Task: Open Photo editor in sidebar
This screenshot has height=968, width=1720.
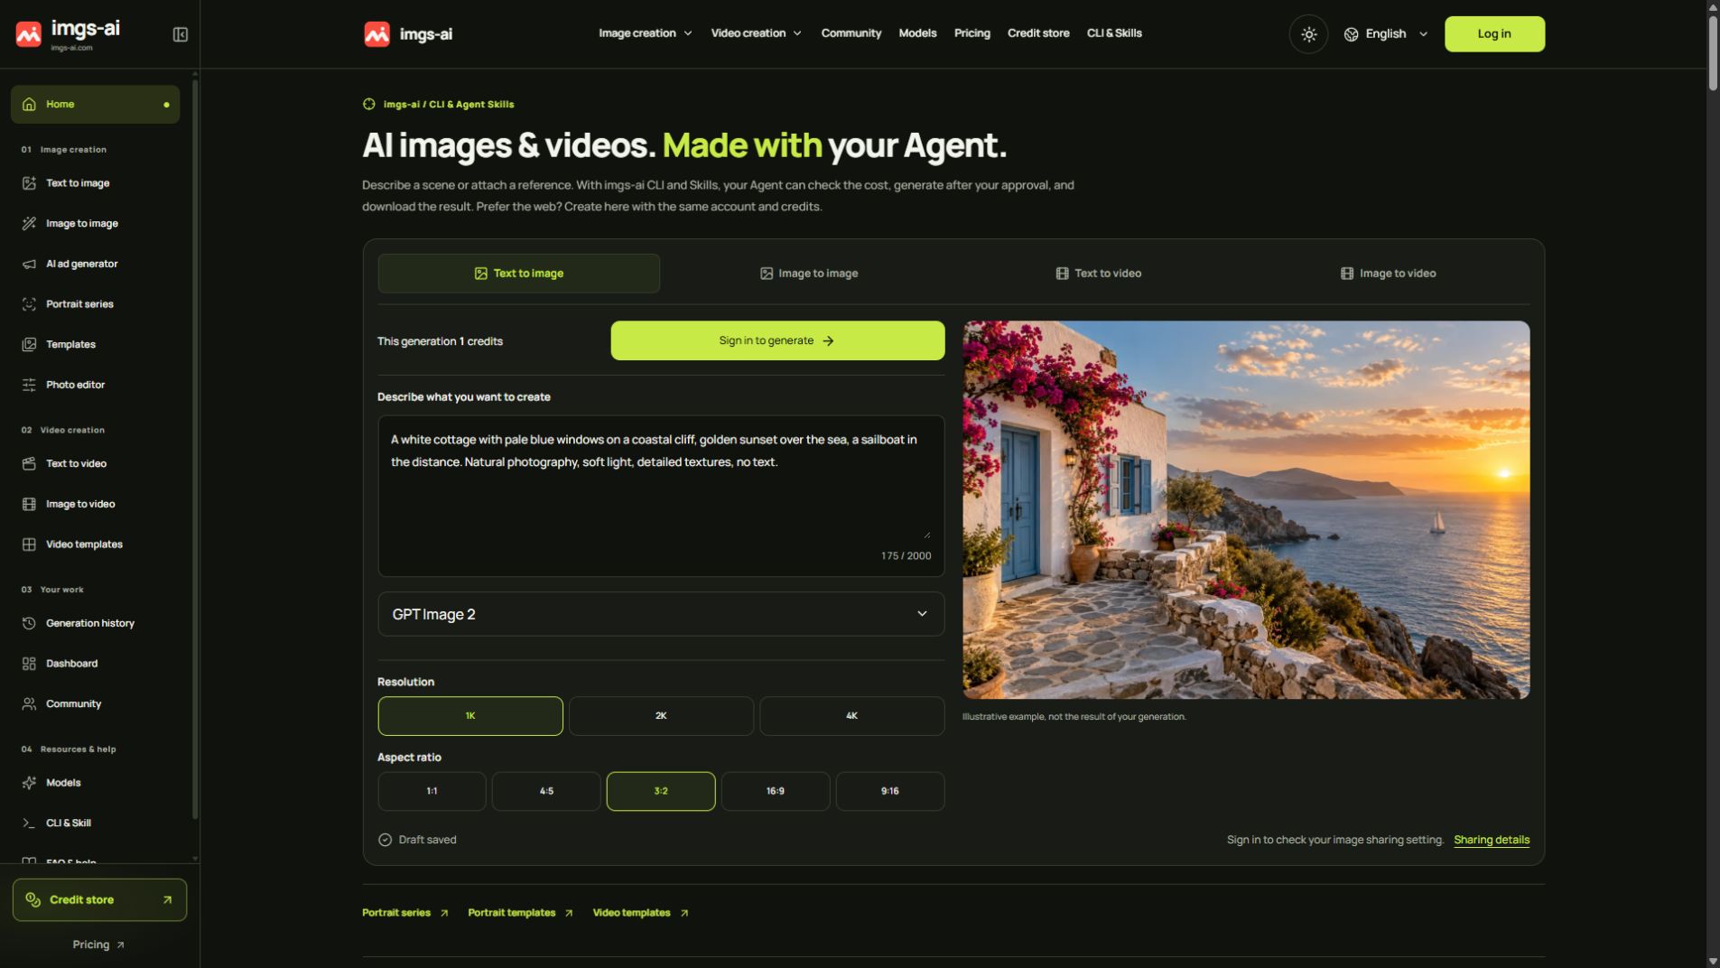Action: pyautogui.click(x=95, y=385)
